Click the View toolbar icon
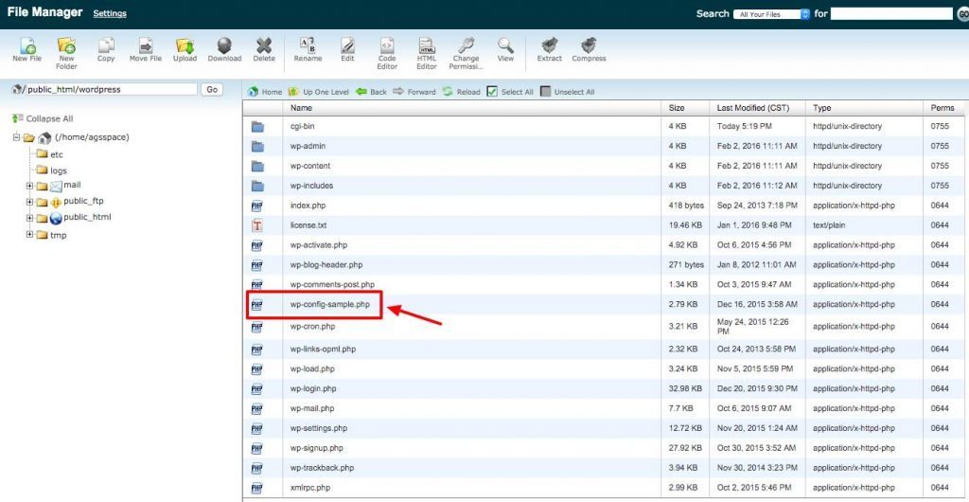The width and height of the screenshot is (969, 502). pos(505,49)
